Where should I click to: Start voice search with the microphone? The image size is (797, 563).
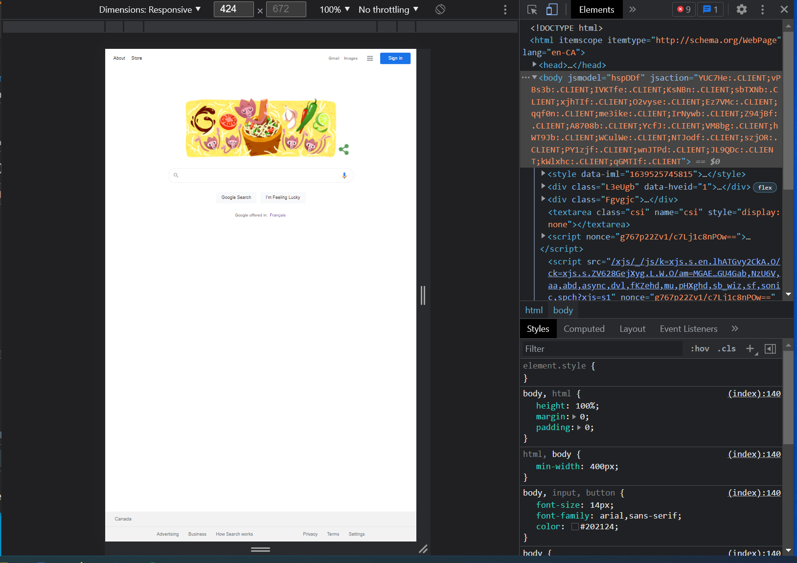[344, 175]
